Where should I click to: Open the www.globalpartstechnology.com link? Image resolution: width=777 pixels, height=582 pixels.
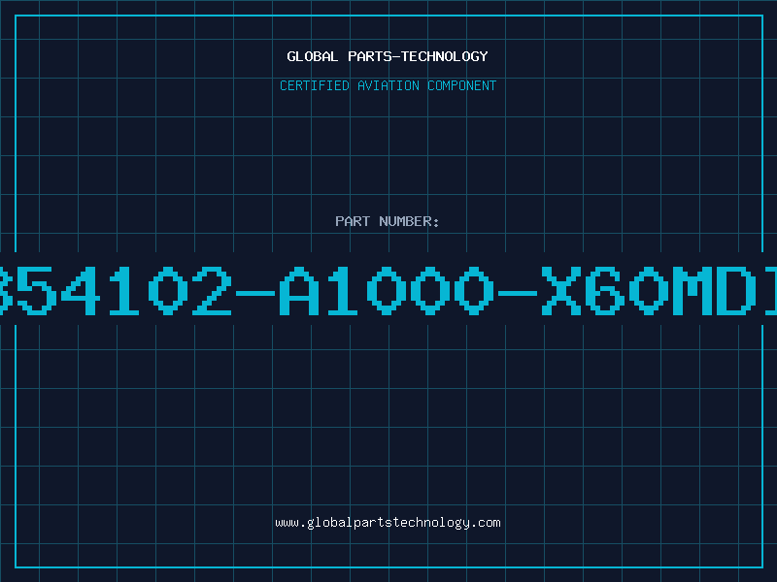pos(388,523)
